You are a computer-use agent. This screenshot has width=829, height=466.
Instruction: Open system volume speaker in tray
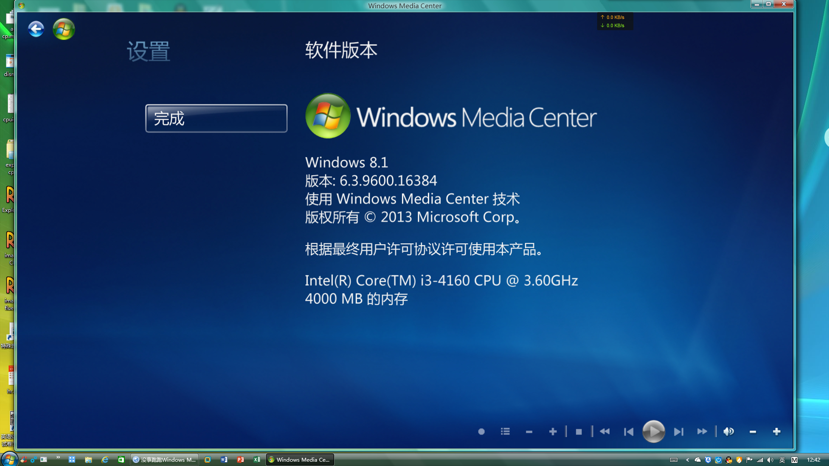pos(770,460)
